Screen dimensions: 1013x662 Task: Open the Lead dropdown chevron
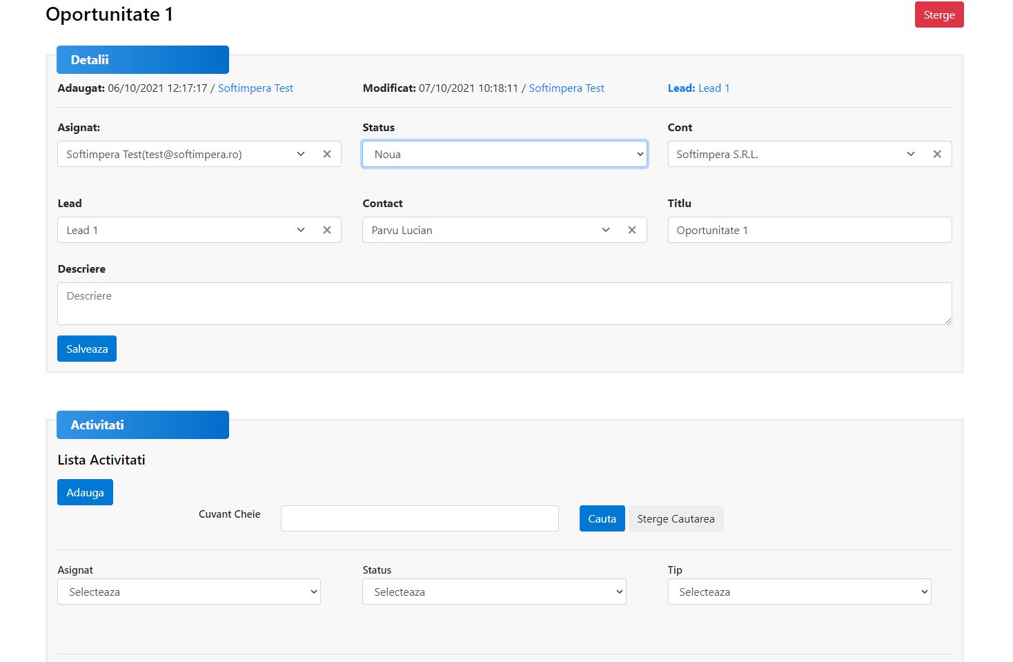click(x=301, y=230)
